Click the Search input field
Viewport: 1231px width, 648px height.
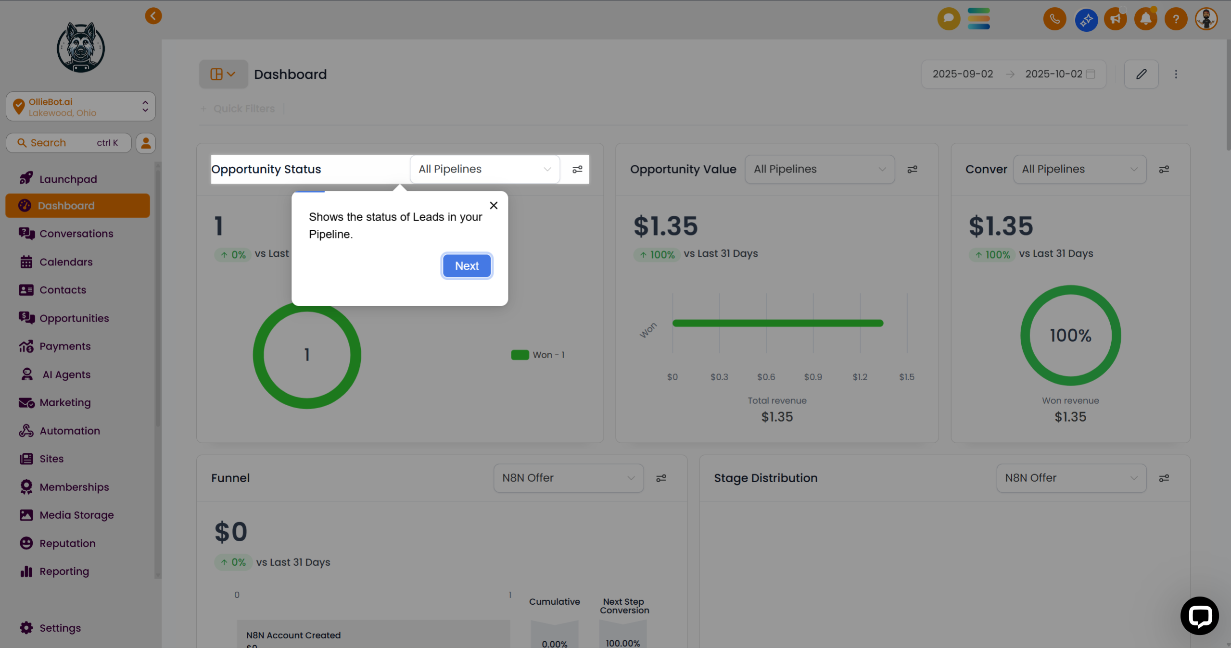(68, 143)
